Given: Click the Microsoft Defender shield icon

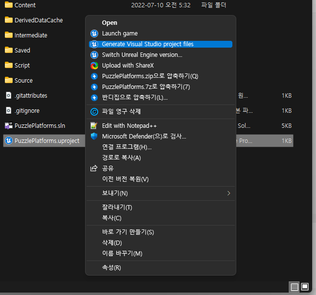Looking at the screenshot, I should tap(94, 137).
